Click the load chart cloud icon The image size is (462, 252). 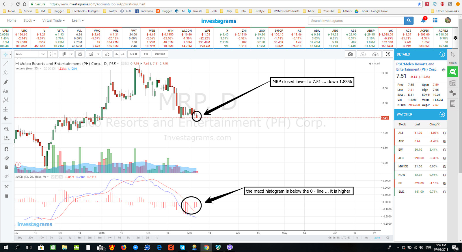click(363, 54)
